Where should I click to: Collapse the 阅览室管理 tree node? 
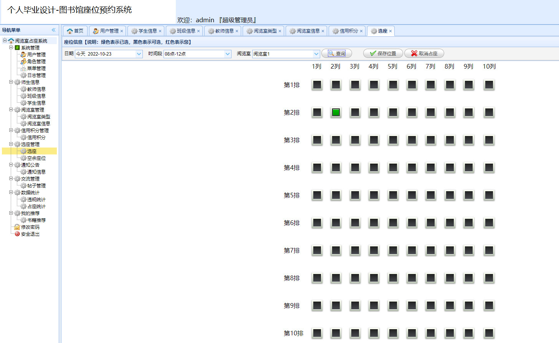click(x=11, y=110)
